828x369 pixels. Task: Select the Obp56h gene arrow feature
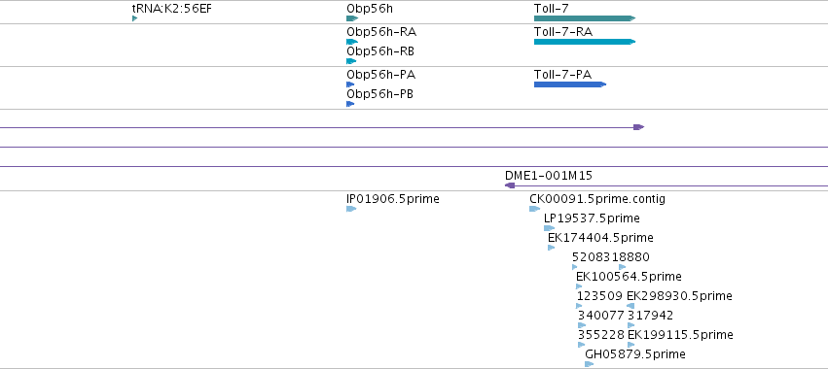coord(352,18)
